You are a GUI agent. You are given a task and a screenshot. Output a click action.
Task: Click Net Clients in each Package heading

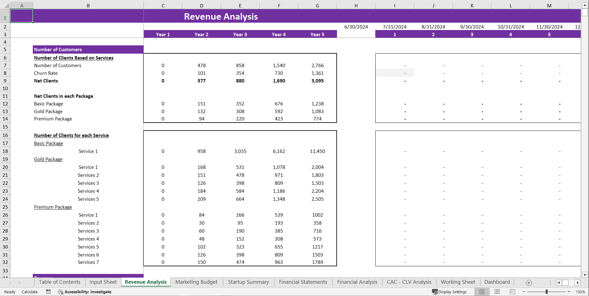click(63, 96)
